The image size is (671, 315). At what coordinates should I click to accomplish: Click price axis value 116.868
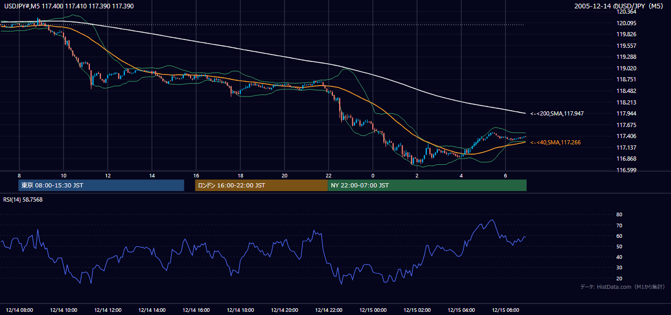point(626,159)
